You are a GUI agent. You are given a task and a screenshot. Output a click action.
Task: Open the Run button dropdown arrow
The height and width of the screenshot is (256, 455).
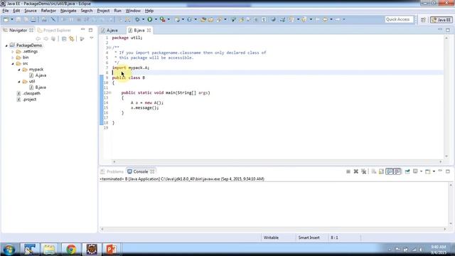tap(156, 19)
